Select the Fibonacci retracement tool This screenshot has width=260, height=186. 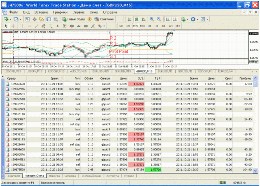[50, 26]
